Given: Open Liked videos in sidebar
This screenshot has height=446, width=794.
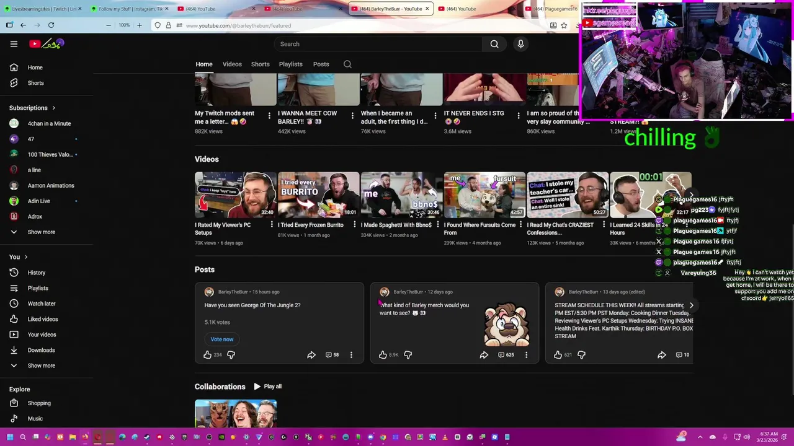Looking at the screenshot, I should coord(43,320).
